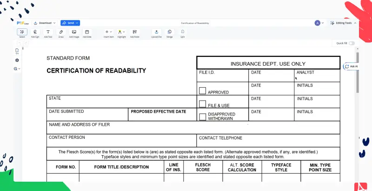Click the Insert Item plus icon
This screenshot has height=191, width=372.
107,32
